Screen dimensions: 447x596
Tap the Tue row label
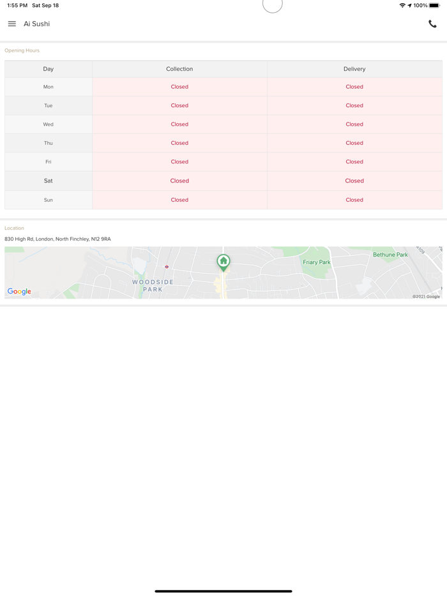click(49, 105)
